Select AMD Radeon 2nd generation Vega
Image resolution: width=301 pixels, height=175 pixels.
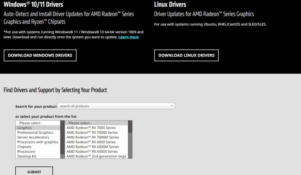(96, 156)
